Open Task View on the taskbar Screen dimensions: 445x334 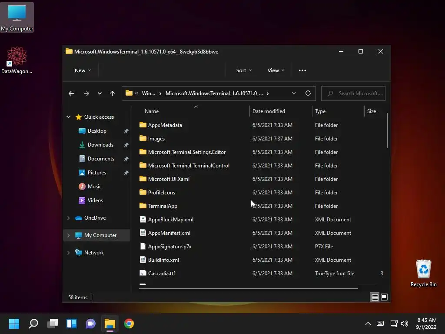click(x=53, y=324)
